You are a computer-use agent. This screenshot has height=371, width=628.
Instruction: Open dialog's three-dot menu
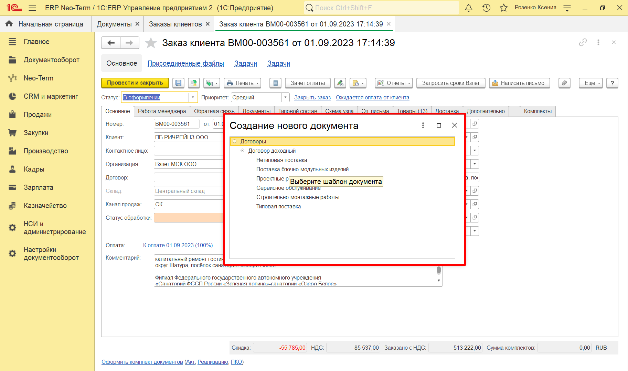[x=423, y=126]
